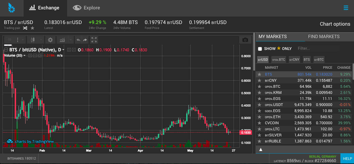Open the chart settings gear
The height and width of the screenshot is (164, 354).
[x=50, y=40]
